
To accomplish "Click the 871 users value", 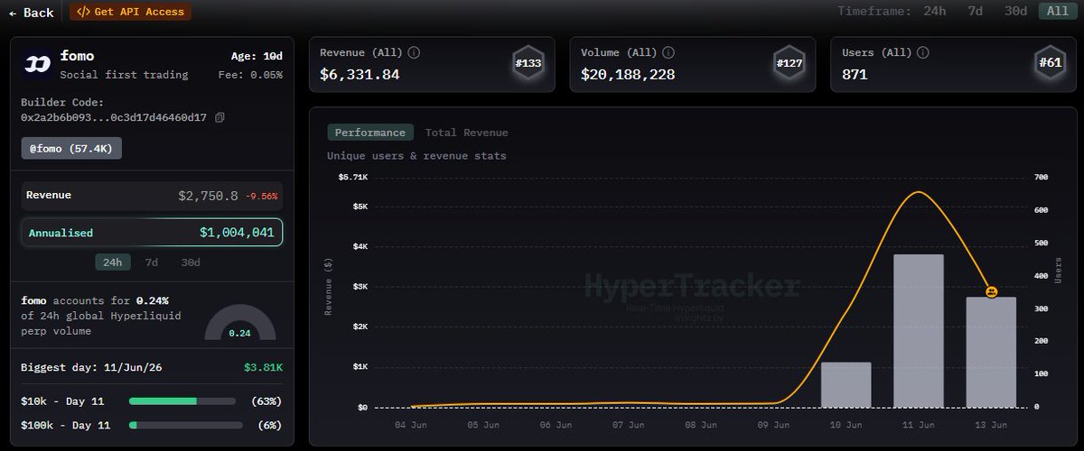I will tap(855, 75).
